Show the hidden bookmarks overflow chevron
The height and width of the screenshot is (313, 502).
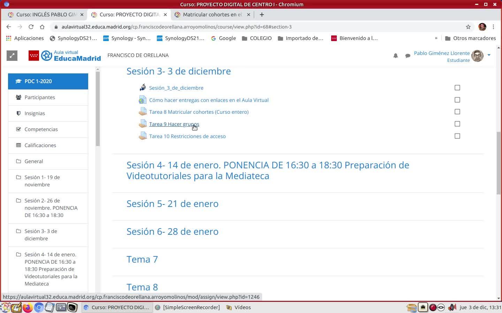pos(436,38)
